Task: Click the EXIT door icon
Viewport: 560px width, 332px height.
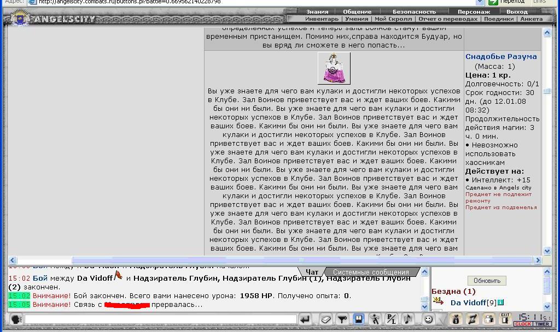Action: [505, 319]
